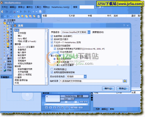Click the 取消(C) button
Viewport: 145px width, 117px height.
tap(123, 88)
